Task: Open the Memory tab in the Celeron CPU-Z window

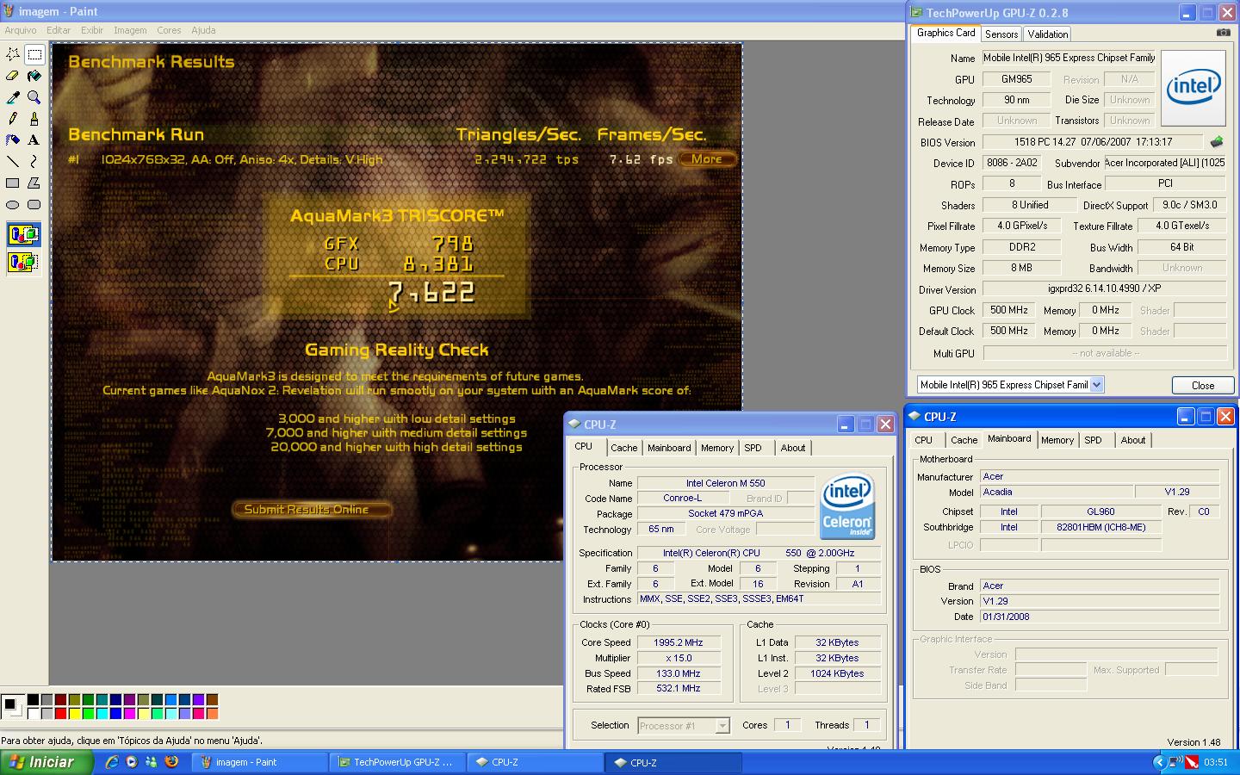Action: pyautogui.click(x=717, y=448)
